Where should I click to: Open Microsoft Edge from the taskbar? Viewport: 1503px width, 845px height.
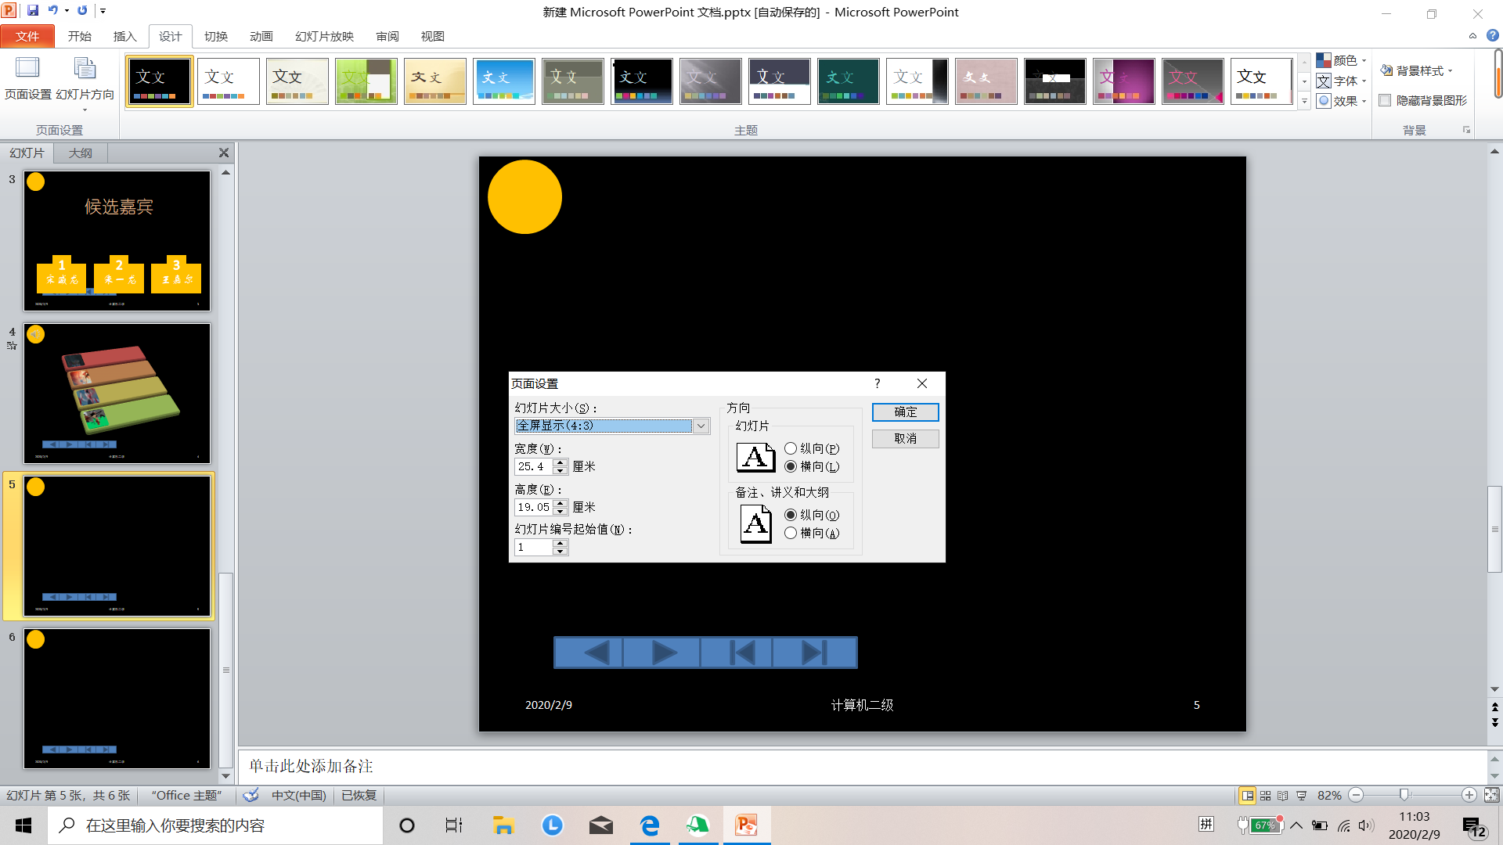point(650,825)
